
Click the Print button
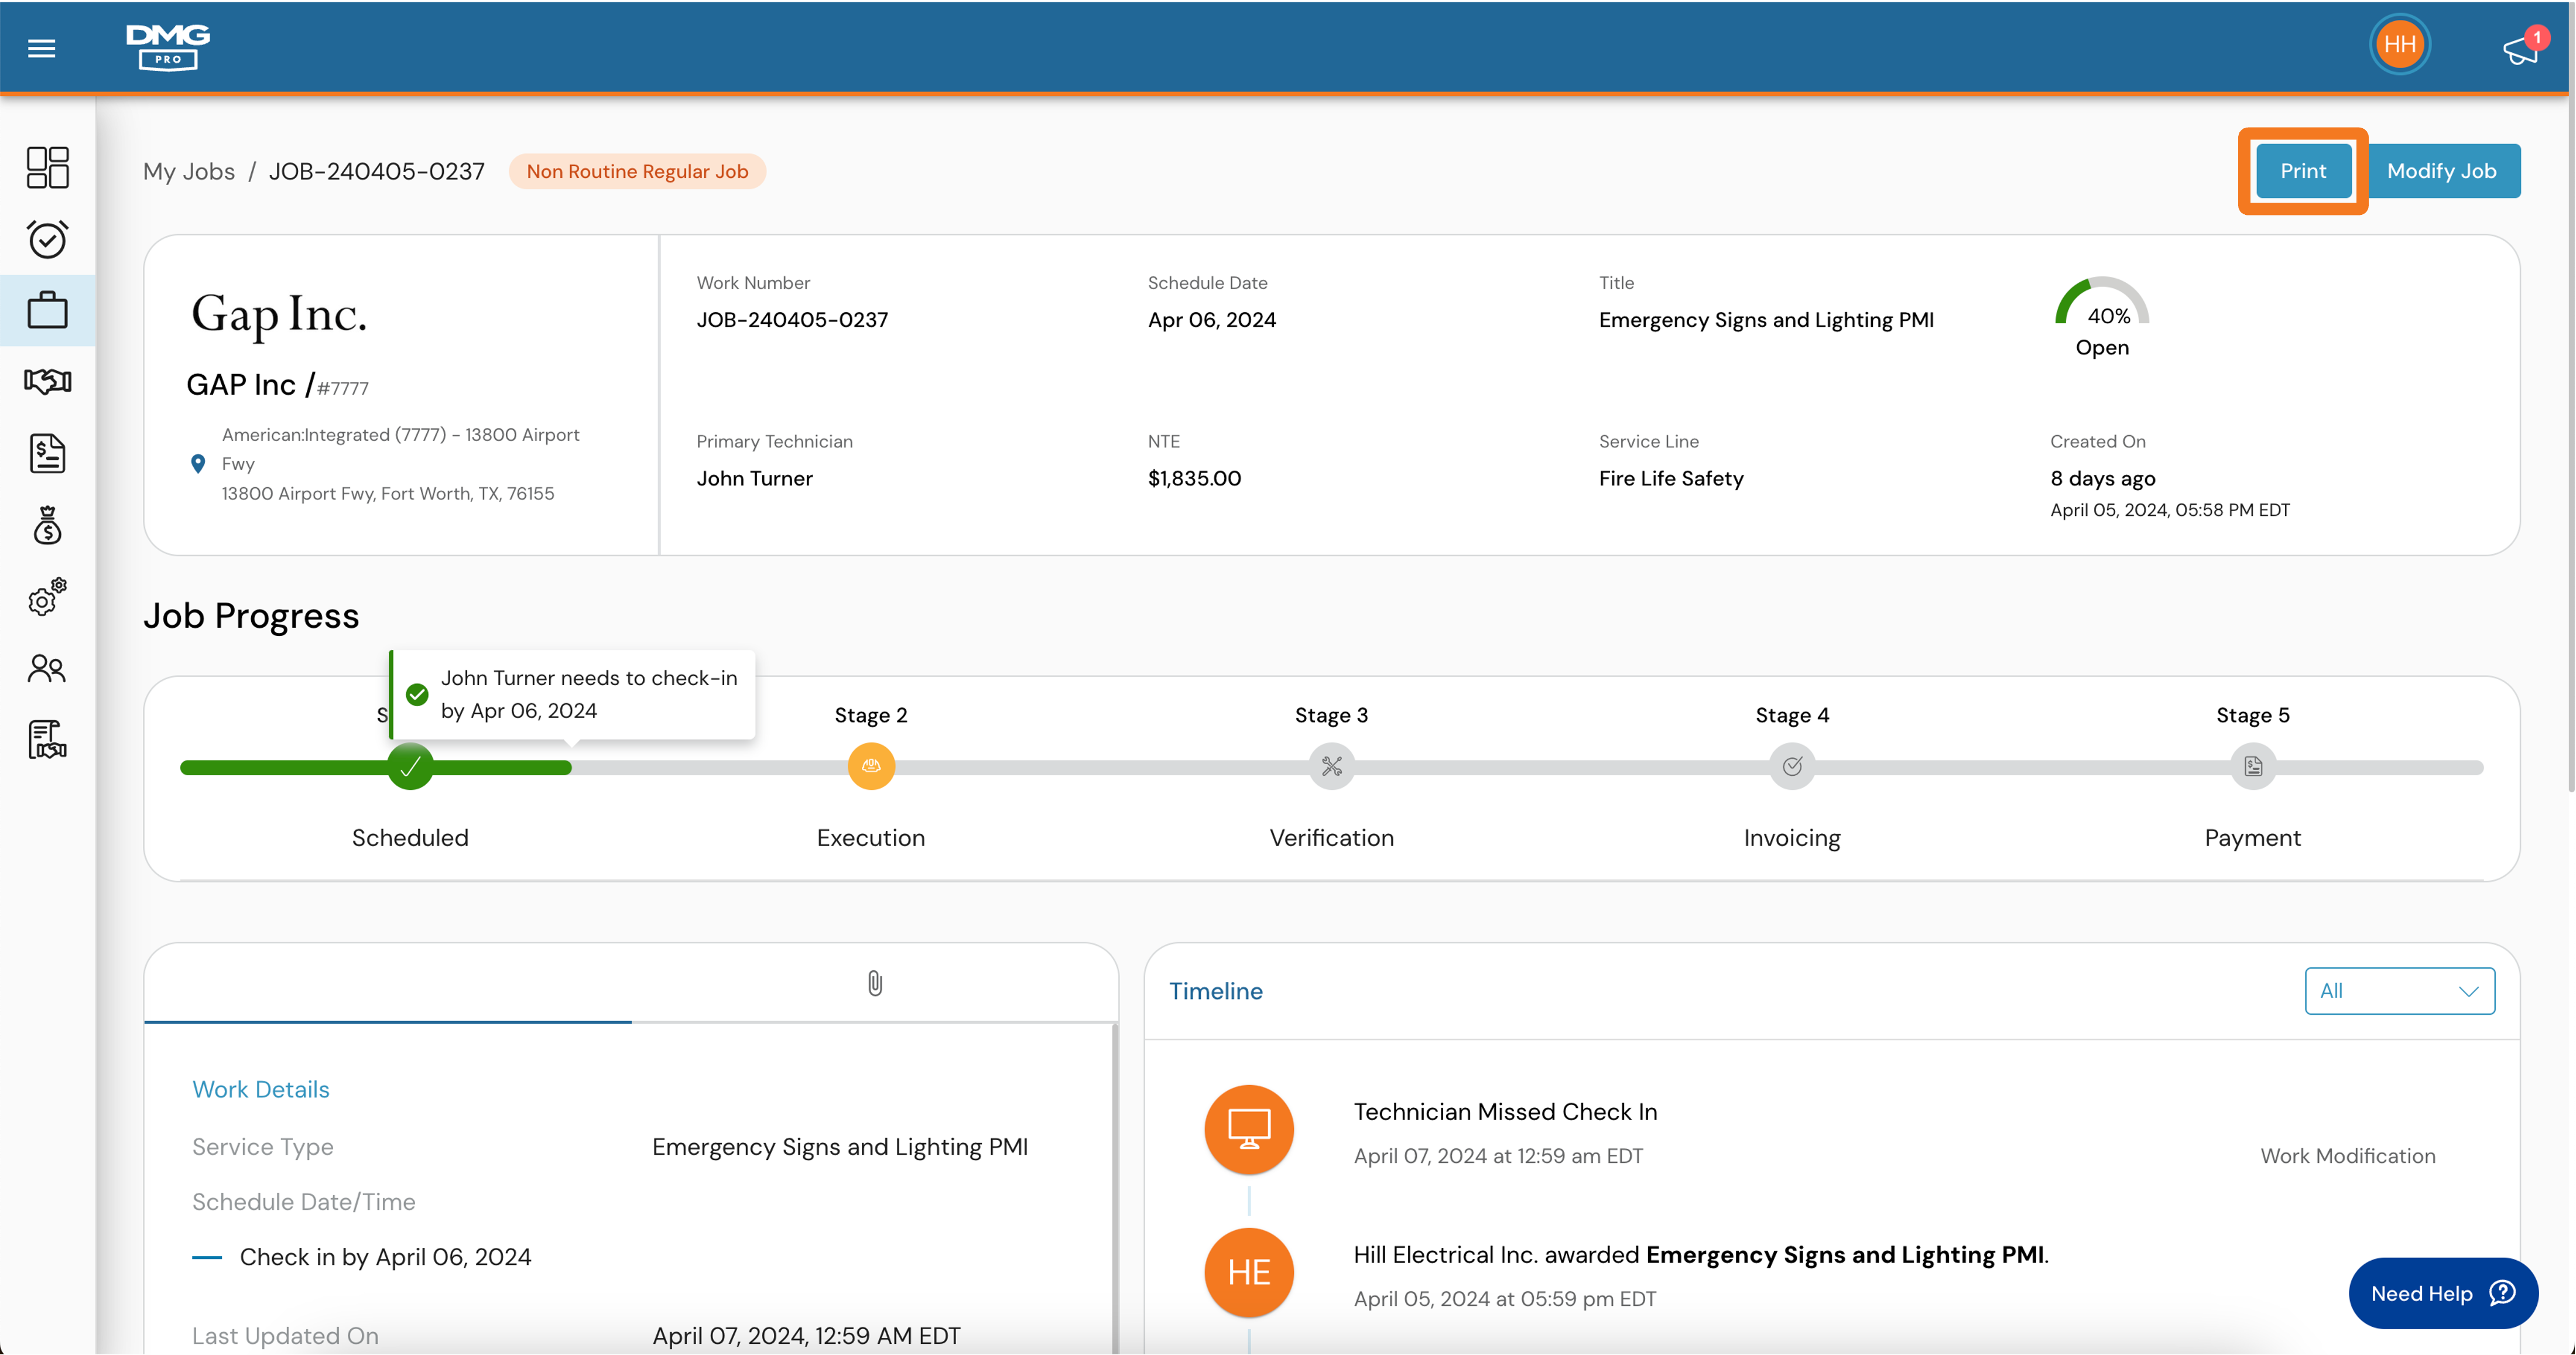coord(2303,171)
